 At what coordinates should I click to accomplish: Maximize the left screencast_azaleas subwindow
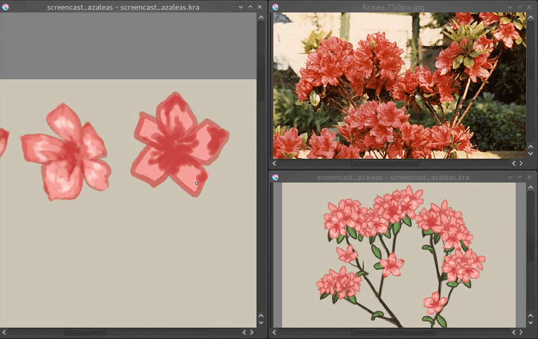coord(250,7)
